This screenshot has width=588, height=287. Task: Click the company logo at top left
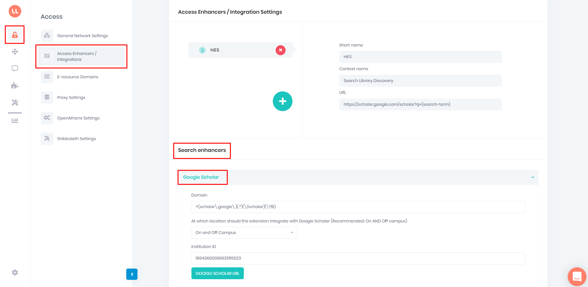[14, 11]
